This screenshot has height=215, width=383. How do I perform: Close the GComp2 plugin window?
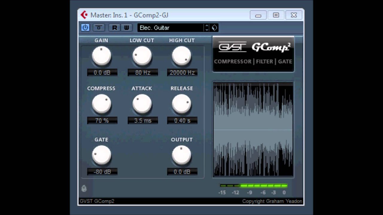point(294,15)
